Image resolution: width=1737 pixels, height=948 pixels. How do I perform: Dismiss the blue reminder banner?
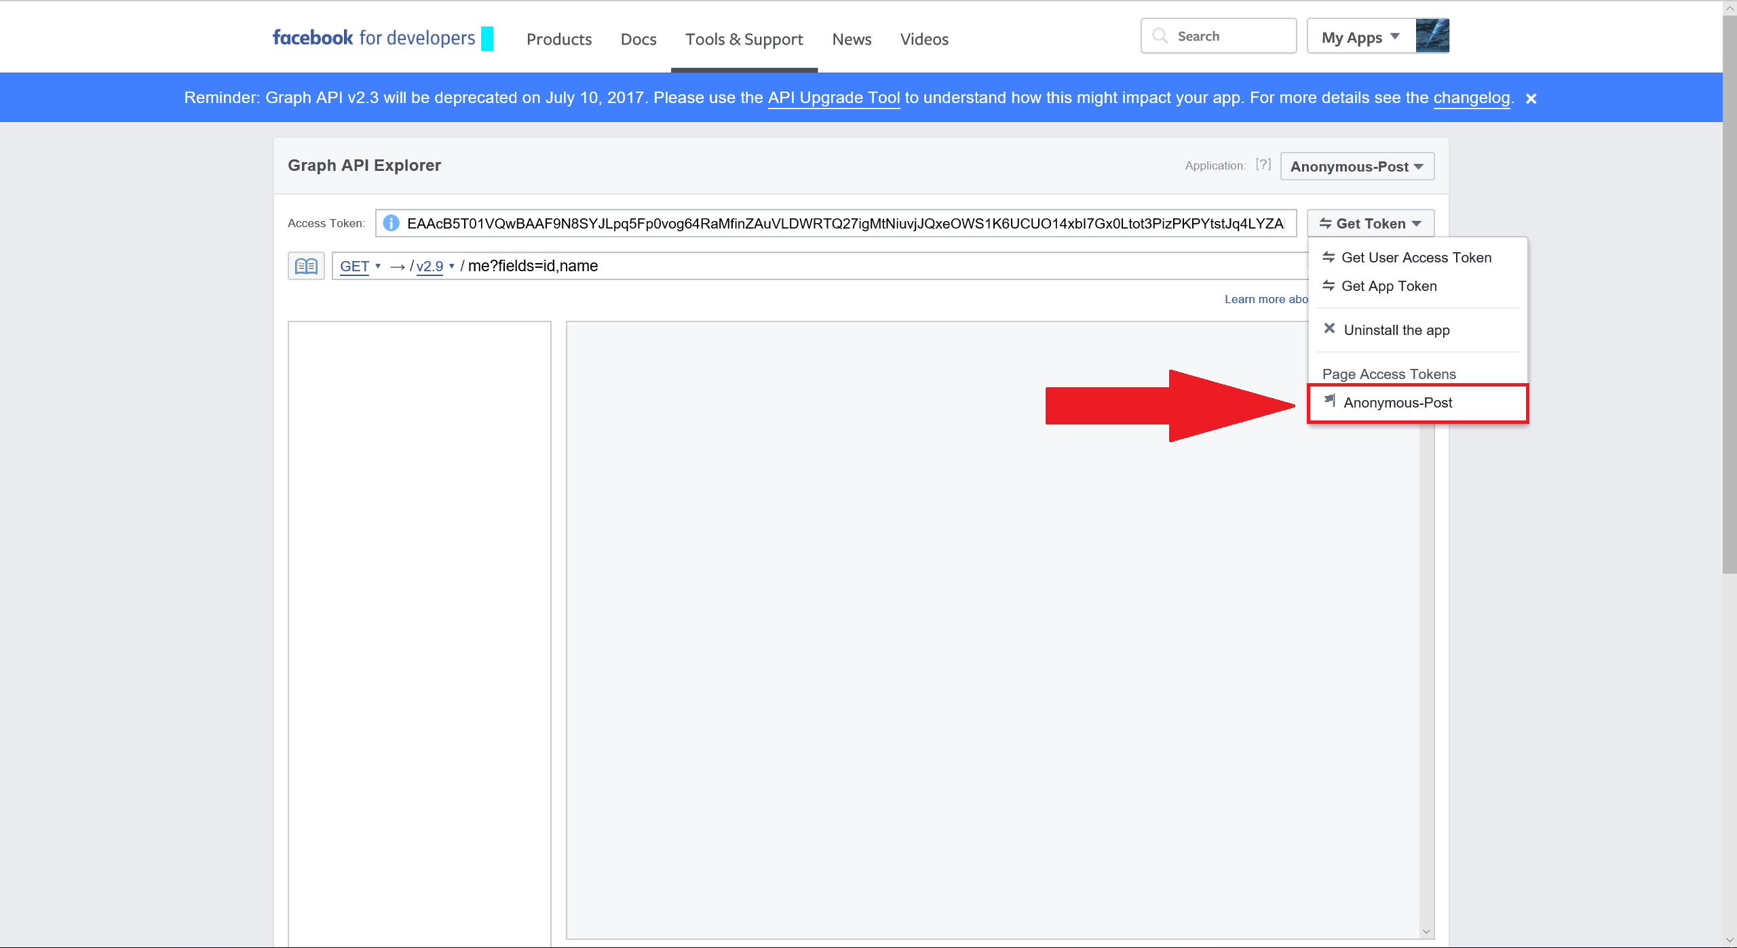click(1531, 98)
